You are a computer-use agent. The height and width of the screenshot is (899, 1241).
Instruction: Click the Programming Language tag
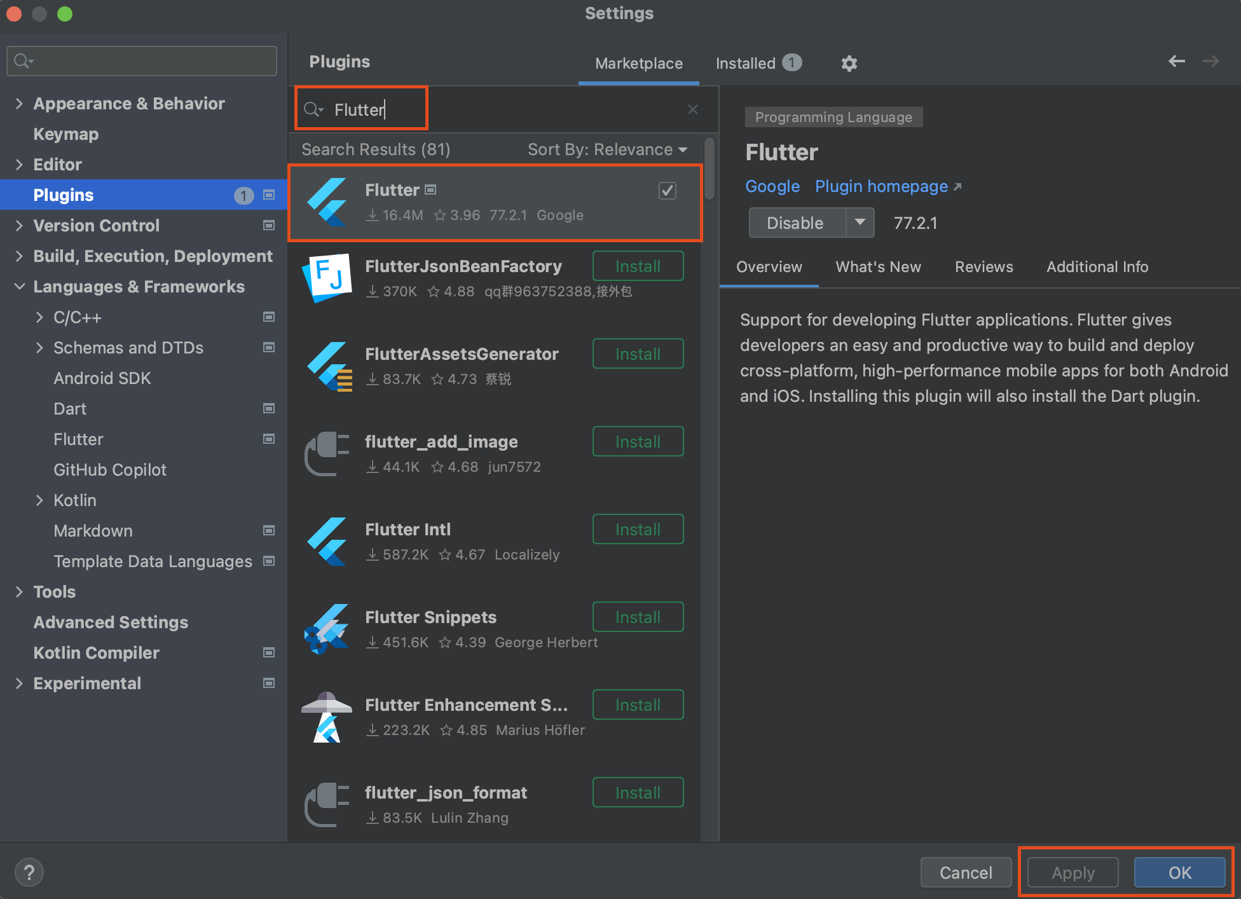click(x=833, y=117)
